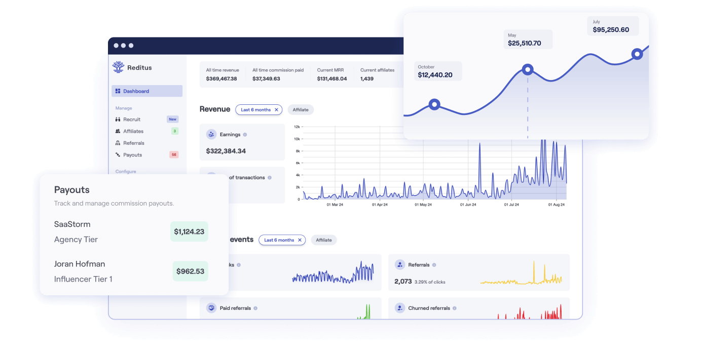Screen dimensions: 701x355
Task: Click the $95,250.60 July tooltip
Action: point(613,26)
